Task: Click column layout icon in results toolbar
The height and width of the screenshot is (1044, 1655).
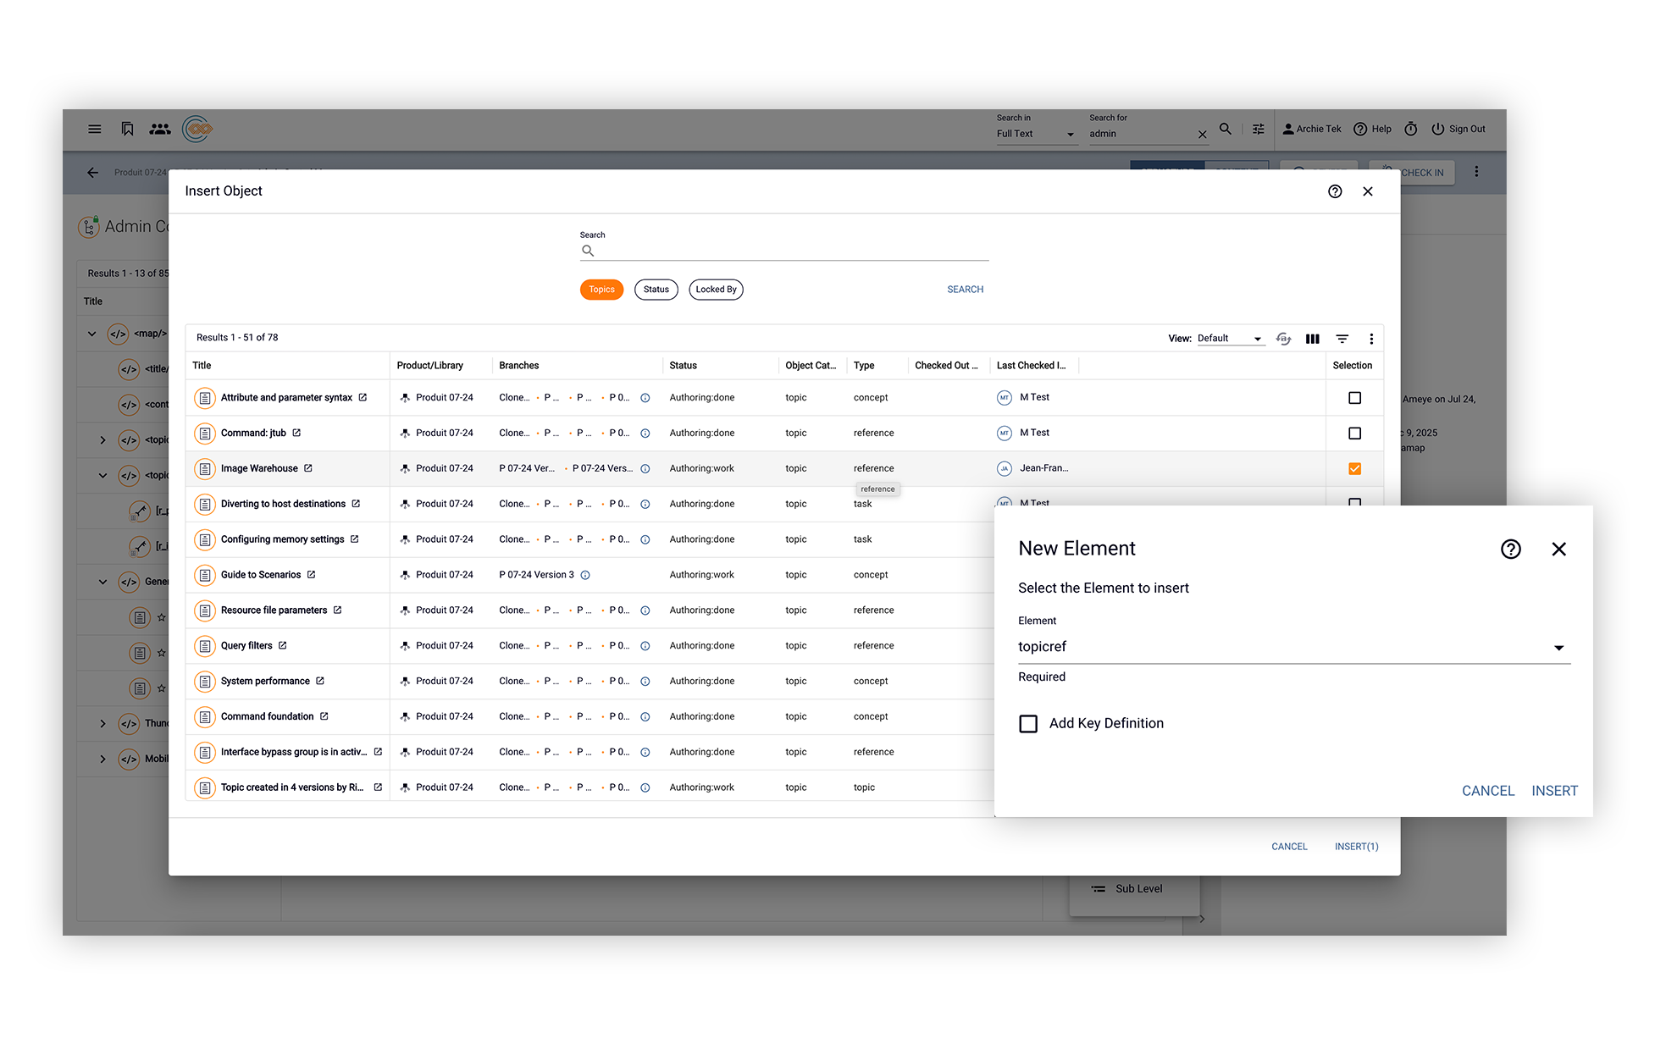Action: 1312,339
